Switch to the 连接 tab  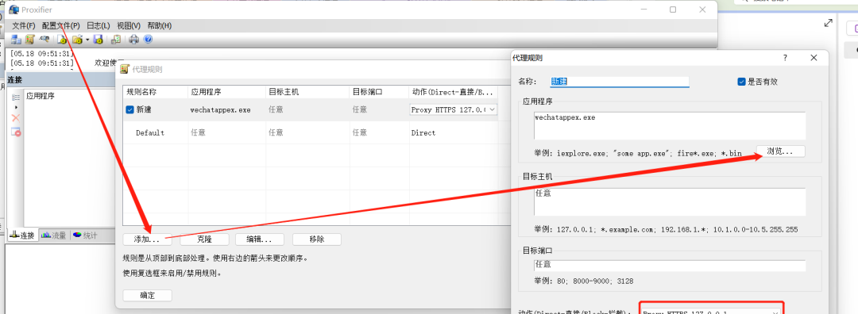click(22, 235)
